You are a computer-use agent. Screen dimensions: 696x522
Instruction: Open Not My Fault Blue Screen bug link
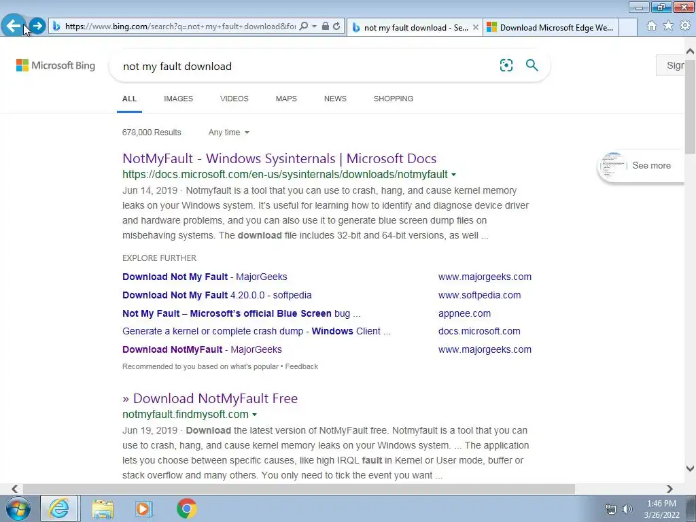click(241, 313)
